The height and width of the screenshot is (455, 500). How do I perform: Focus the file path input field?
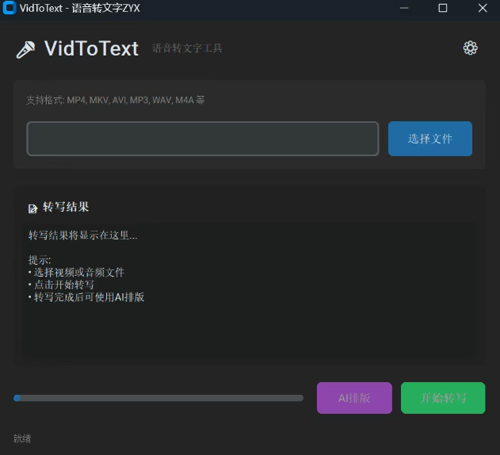203,139
